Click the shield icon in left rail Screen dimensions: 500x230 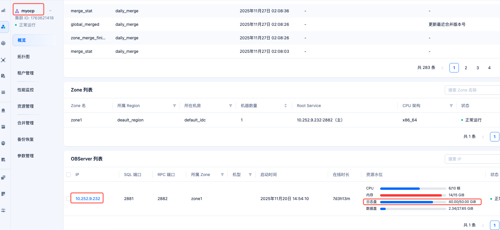click(4, 143)
